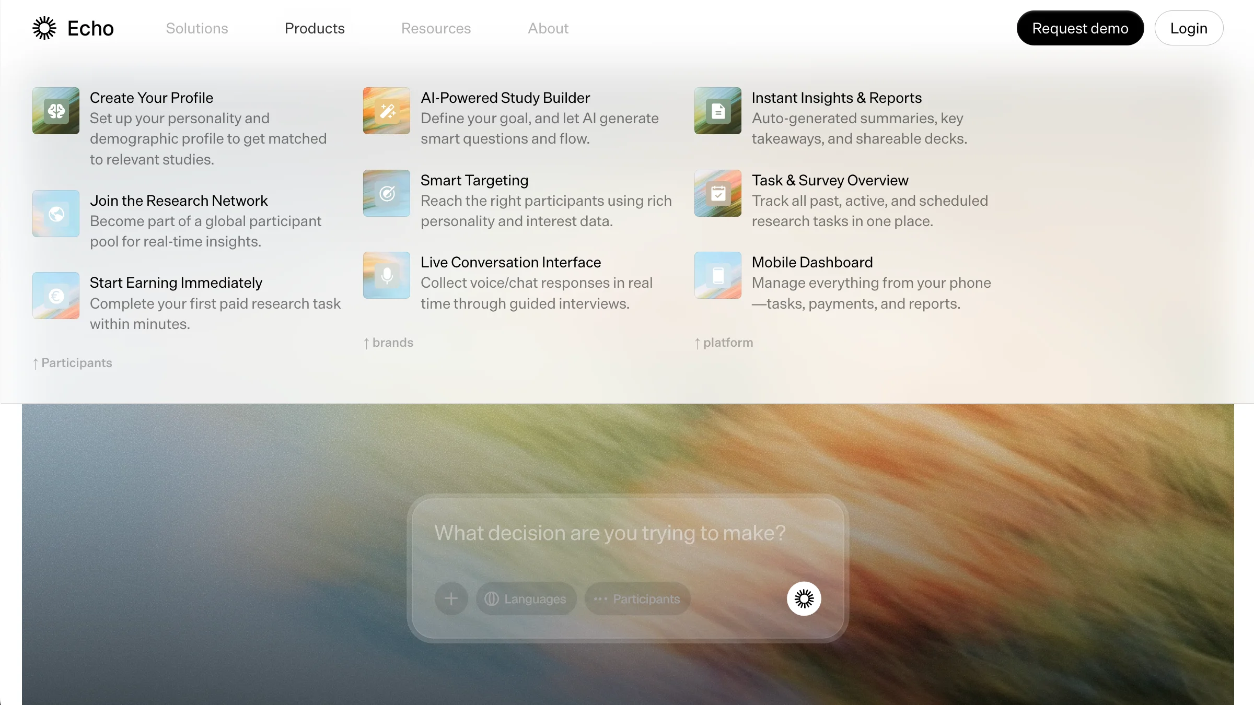Click the euro coin icon for Start Earning

(x=56, y=296)
